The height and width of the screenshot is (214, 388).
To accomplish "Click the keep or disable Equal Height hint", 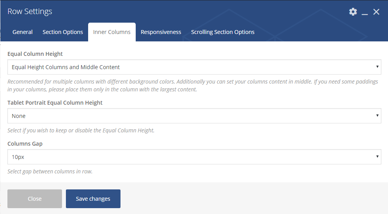I will [81, 130].
